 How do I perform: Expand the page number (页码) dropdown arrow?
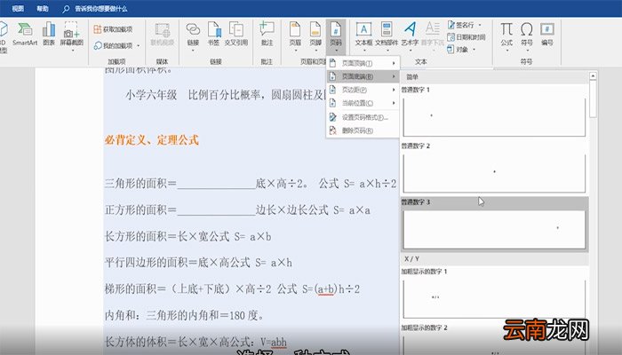click(x=336, y=51)
